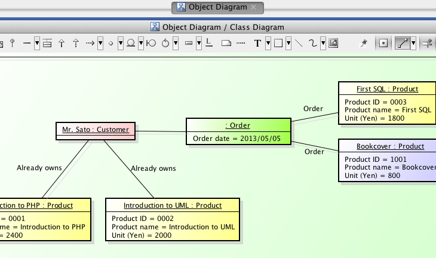Expand the line routing style dropdown
This screenshot has height=258, width=436.
[413, 43]
